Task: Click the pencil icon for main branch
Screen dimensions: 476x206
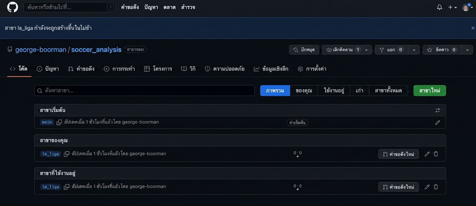Action: coord(437,122)
